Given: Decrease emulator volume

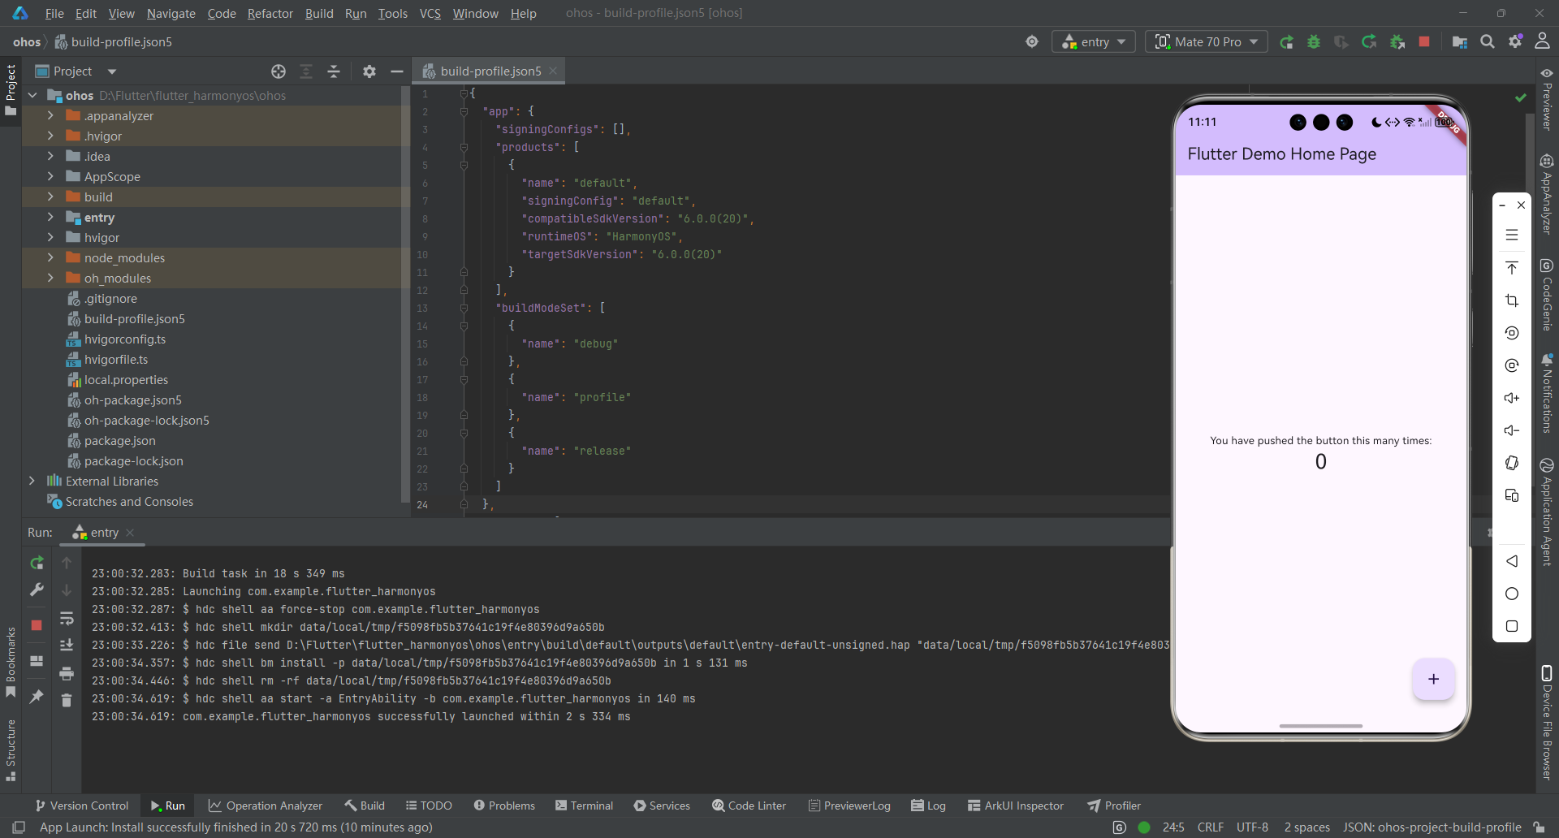Looking at the screenshot, I should [1512, 430].
